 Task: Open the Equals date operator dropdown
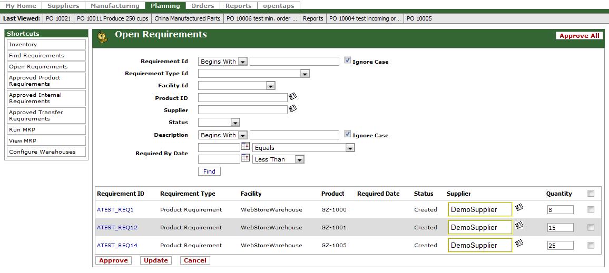pyautogui.click(x=303, y=148)
